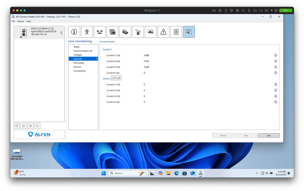Click the refresh device list button
This screenshot has width=304, height=191.
(x=17, y=126)
